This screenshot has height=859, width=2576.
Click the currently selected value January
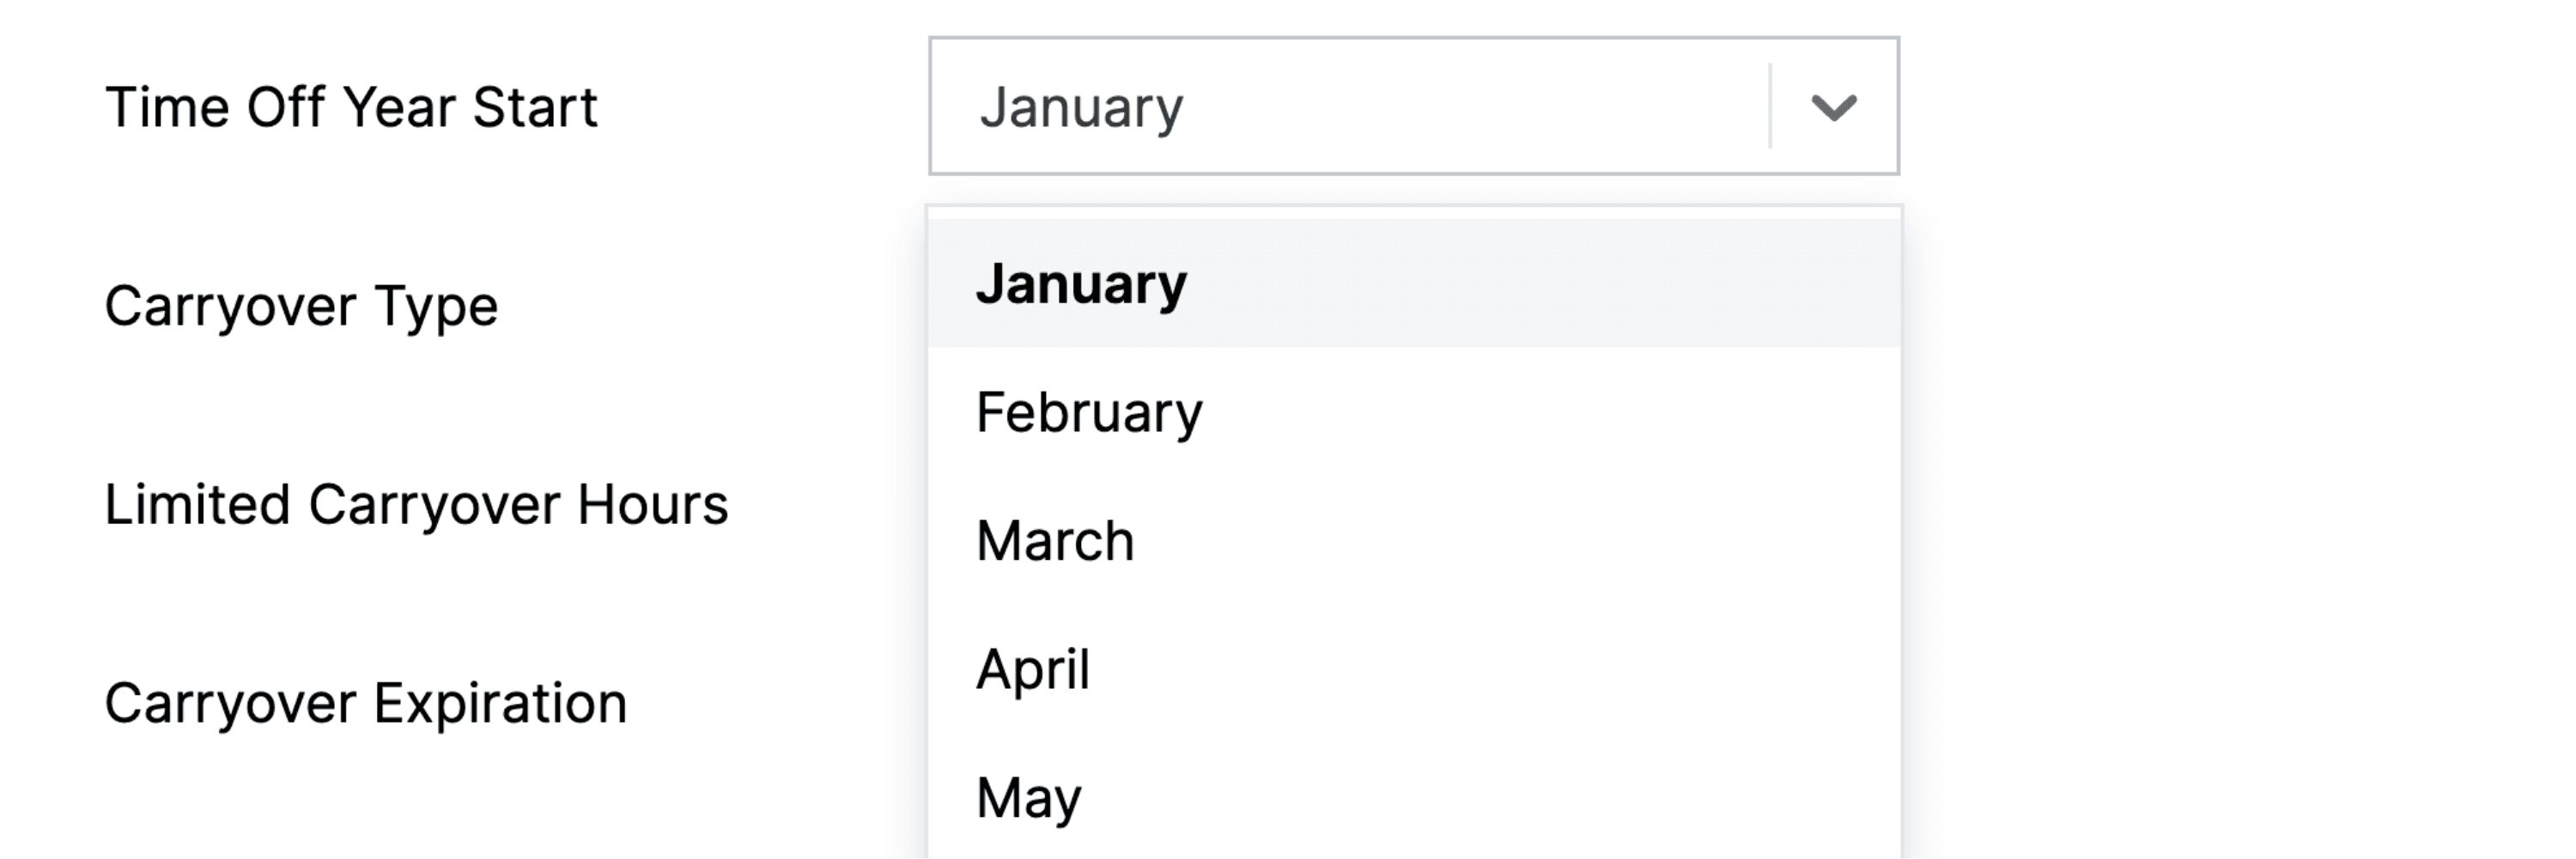1083,107
